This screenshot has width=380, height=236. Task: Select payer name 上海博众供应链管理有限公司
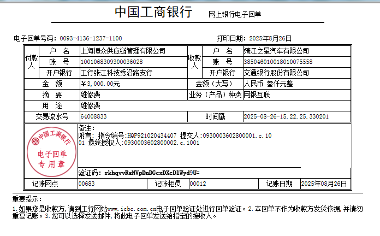(123, 51)
